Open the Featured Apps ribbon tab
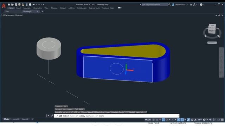The image size is (225, 126). click(108, 8)
